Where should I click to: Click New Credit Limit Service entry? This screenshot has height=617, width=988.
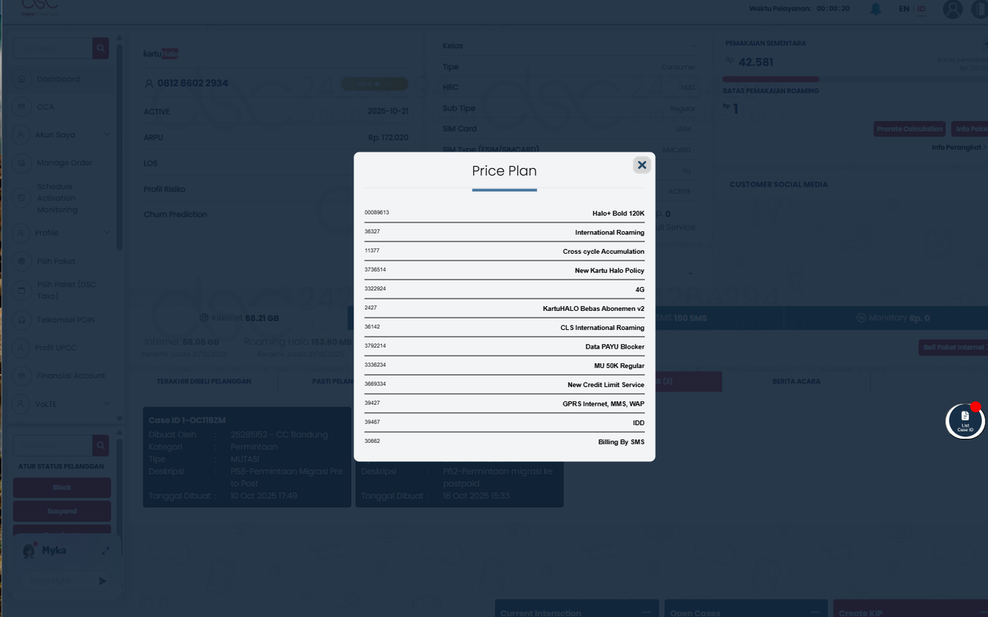(x=504, y=385)
